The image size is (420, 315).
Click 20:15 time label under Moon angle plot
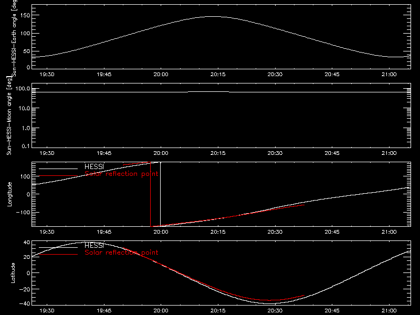click(x=218, y=153)
